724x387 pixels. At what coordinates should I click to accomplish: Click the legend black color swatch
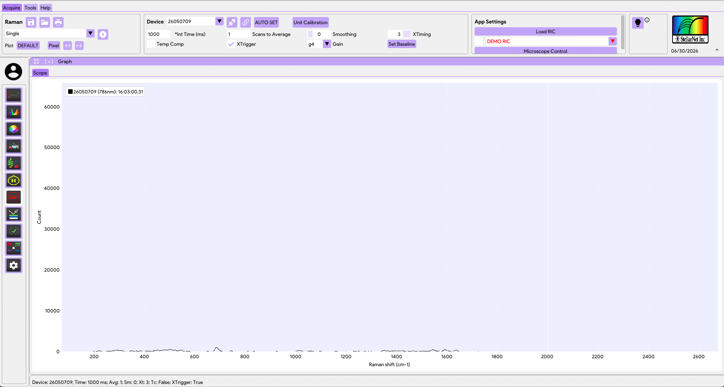70,92
